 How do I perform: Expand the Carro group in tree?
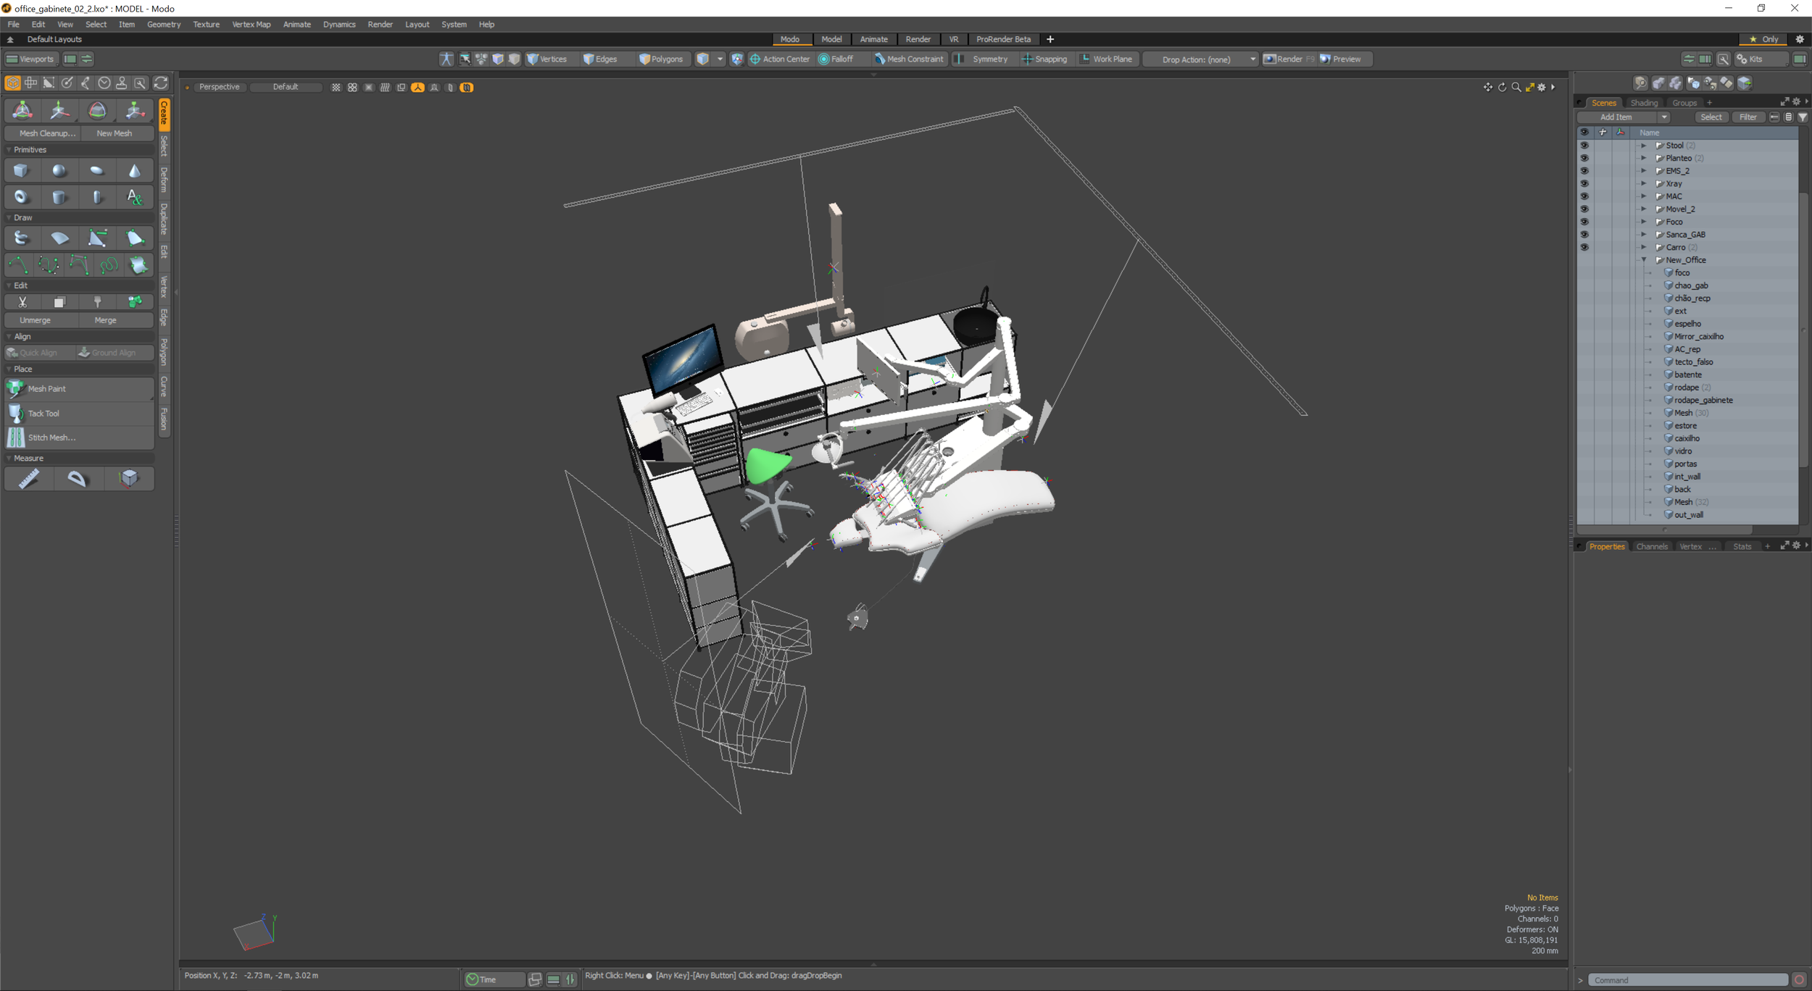tap(1643, 247)
